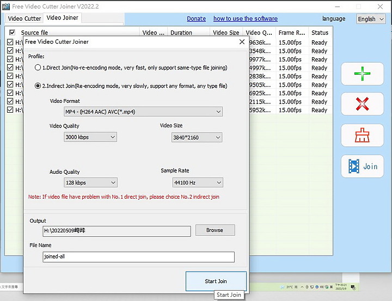The image size is (392, 301).
Task: Open the Donate link
Action: [196, 19]
